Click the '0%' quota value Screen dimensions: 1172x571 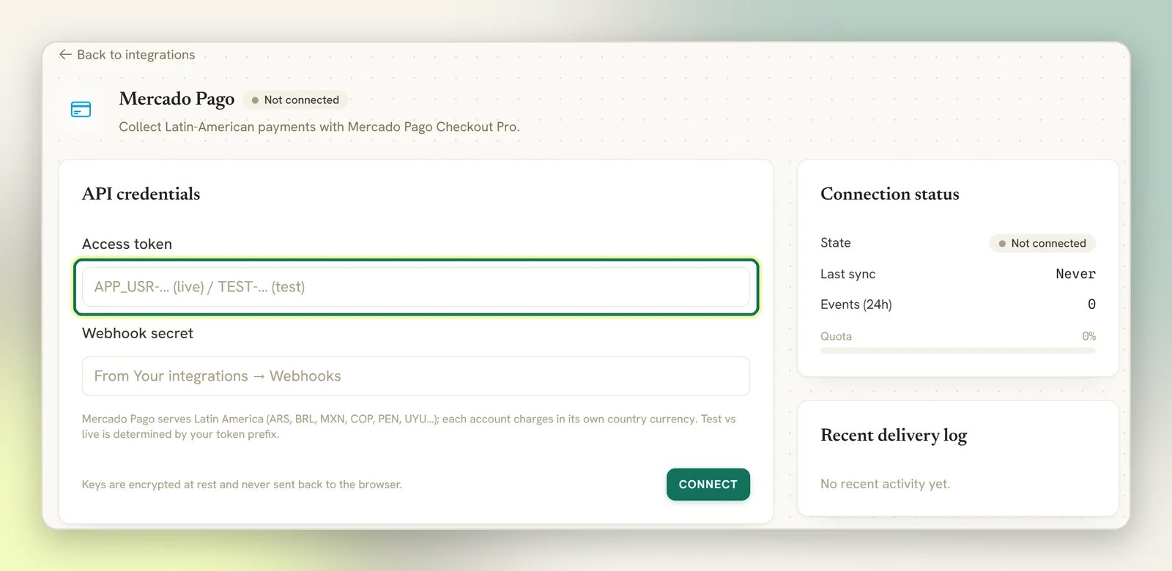click(1089, 336)
